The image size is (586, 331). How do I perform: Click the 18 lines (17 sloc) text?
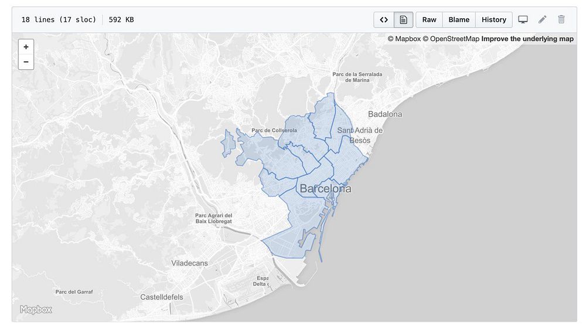pos(59,20)
